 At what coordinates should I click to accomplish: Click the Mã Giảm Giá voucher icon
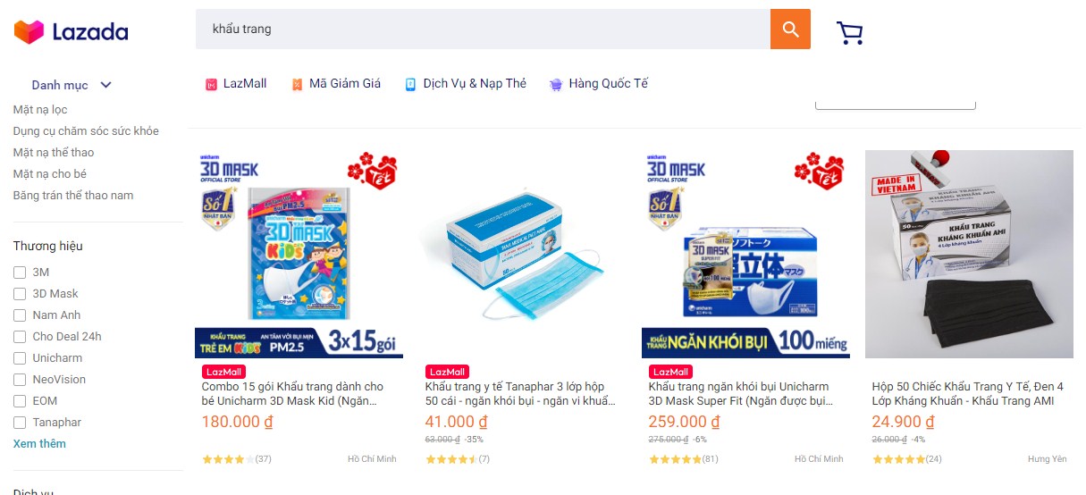pyautogui.click(x=297, y=84)
